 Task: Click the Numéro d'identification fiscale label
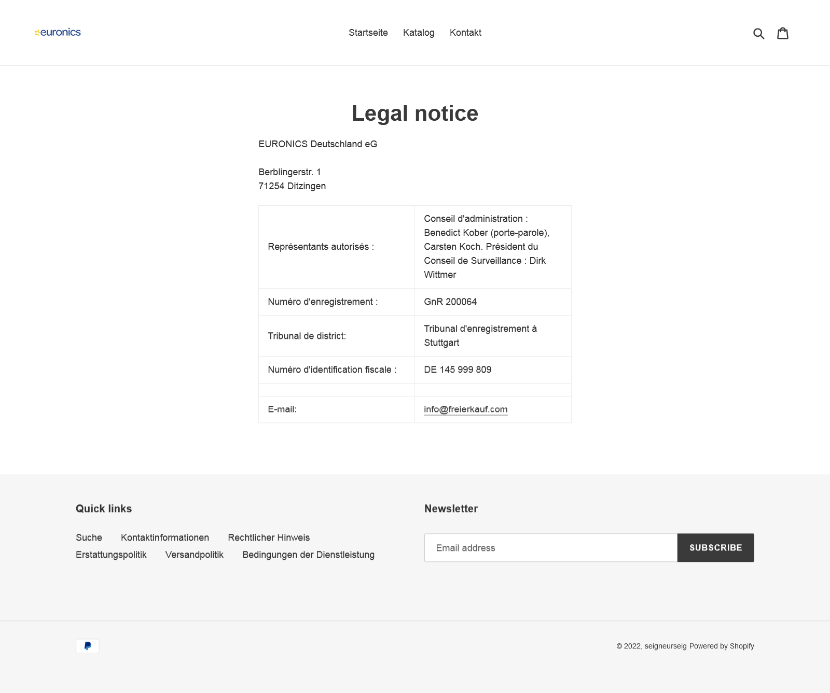[332, 370]
